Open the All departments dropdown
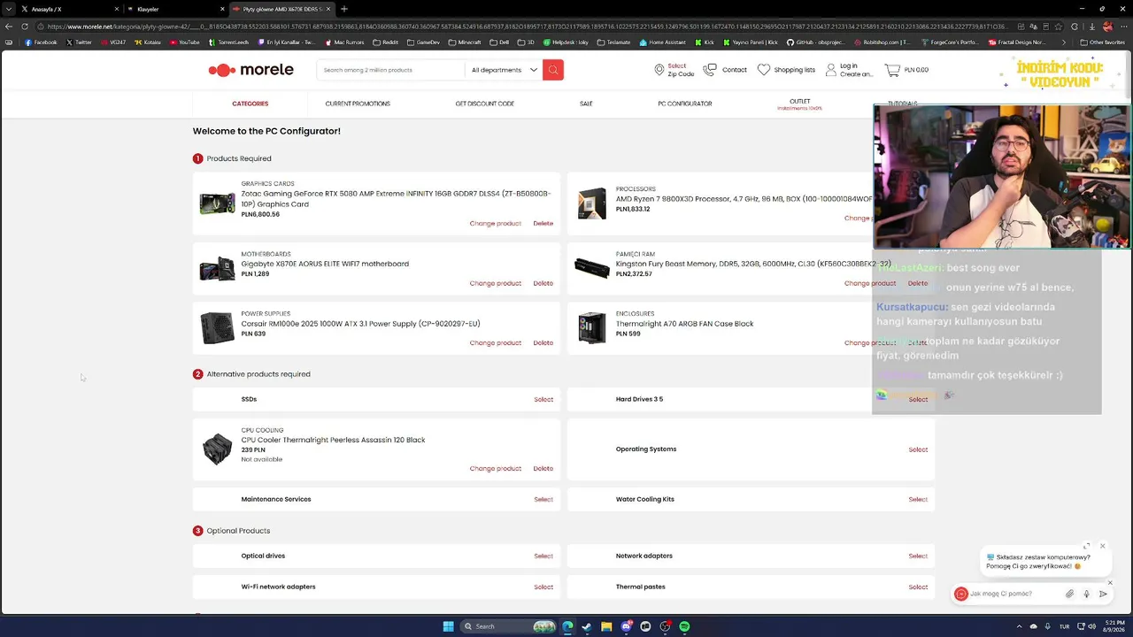 (505, 70)
